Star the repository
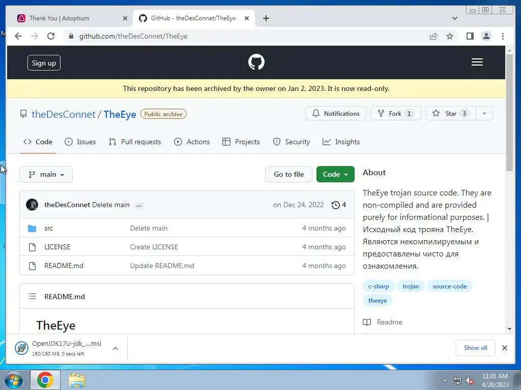 point(451,113)
